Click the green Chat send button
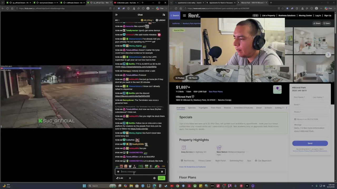Screen dimensions: 337x189 pyautogui.click(x=161, y=178)
